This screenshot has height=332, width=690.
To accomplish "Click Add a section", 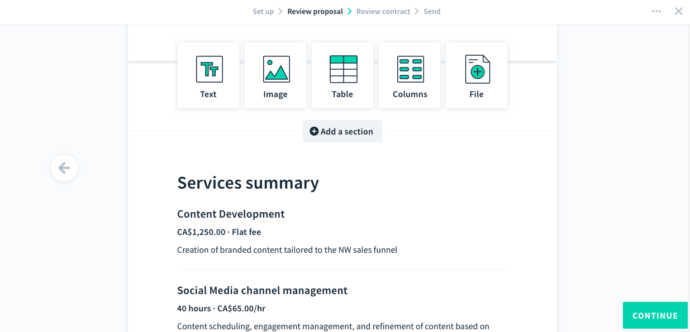I will pos(342,132).
